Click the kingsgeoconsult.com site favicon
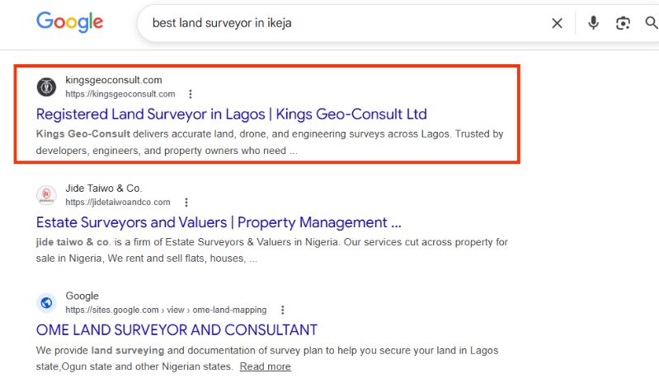Screen dimensions: 659x378 tap(46, 86)
